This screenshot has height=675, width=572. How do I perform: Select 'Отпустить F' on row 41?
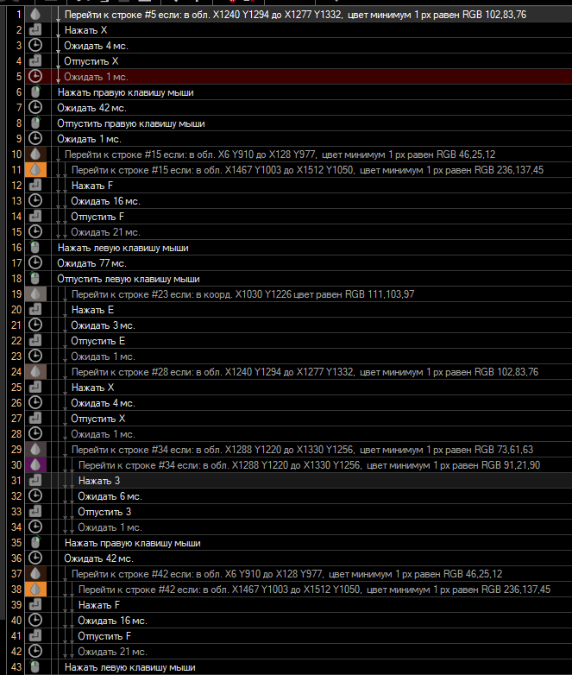point(104,636)
